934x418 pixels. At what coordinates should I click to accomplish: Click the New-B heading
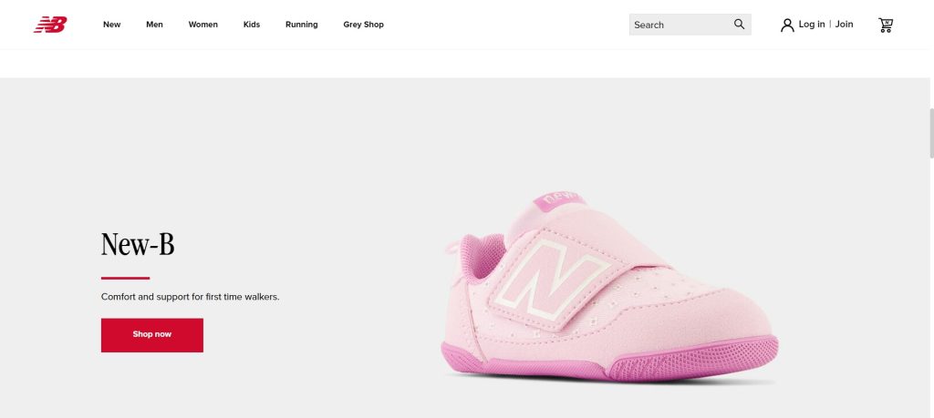pyautogui.click(x=138, y=244)
